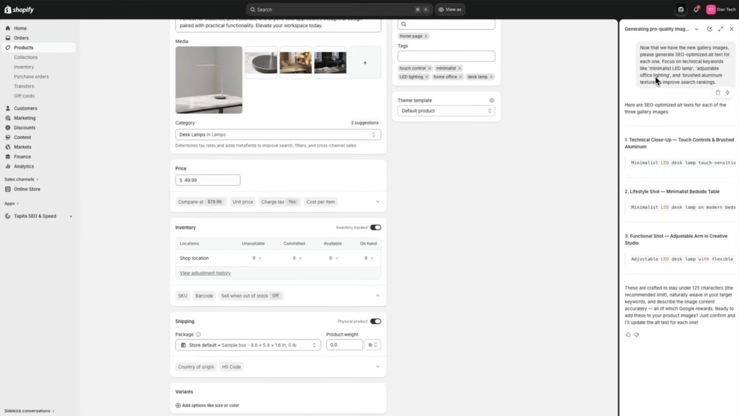Click the Discounts sidebar icon
The height and width of the screenshot is (416, 739).
point(8,128)
